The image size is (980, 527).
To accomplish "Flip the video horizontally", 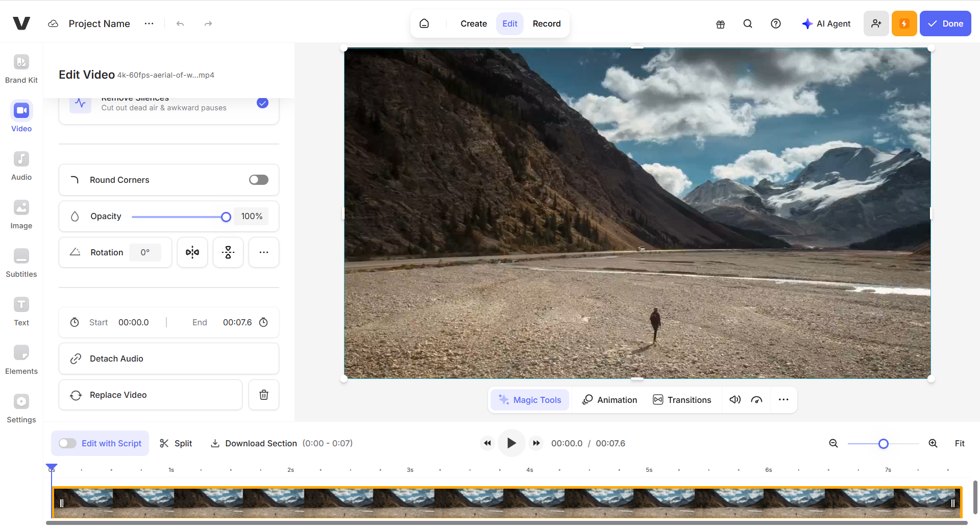I will (x=192, y=252).
